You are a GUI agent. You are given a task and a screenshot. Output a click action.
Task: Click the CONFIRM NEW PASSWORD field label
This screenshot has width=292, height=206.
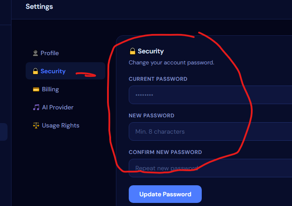pyautogui.click(x=165, y=152)
